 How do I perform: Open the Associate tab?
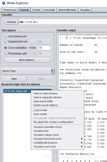[x=49, y=10]
